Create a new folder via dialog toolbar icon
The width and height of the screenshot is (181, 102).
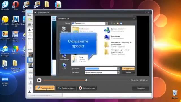tap(118, 23)
